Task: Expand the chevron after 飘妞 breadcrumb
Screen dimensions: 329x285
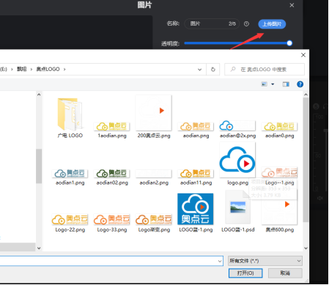Action: pos(32,70)
